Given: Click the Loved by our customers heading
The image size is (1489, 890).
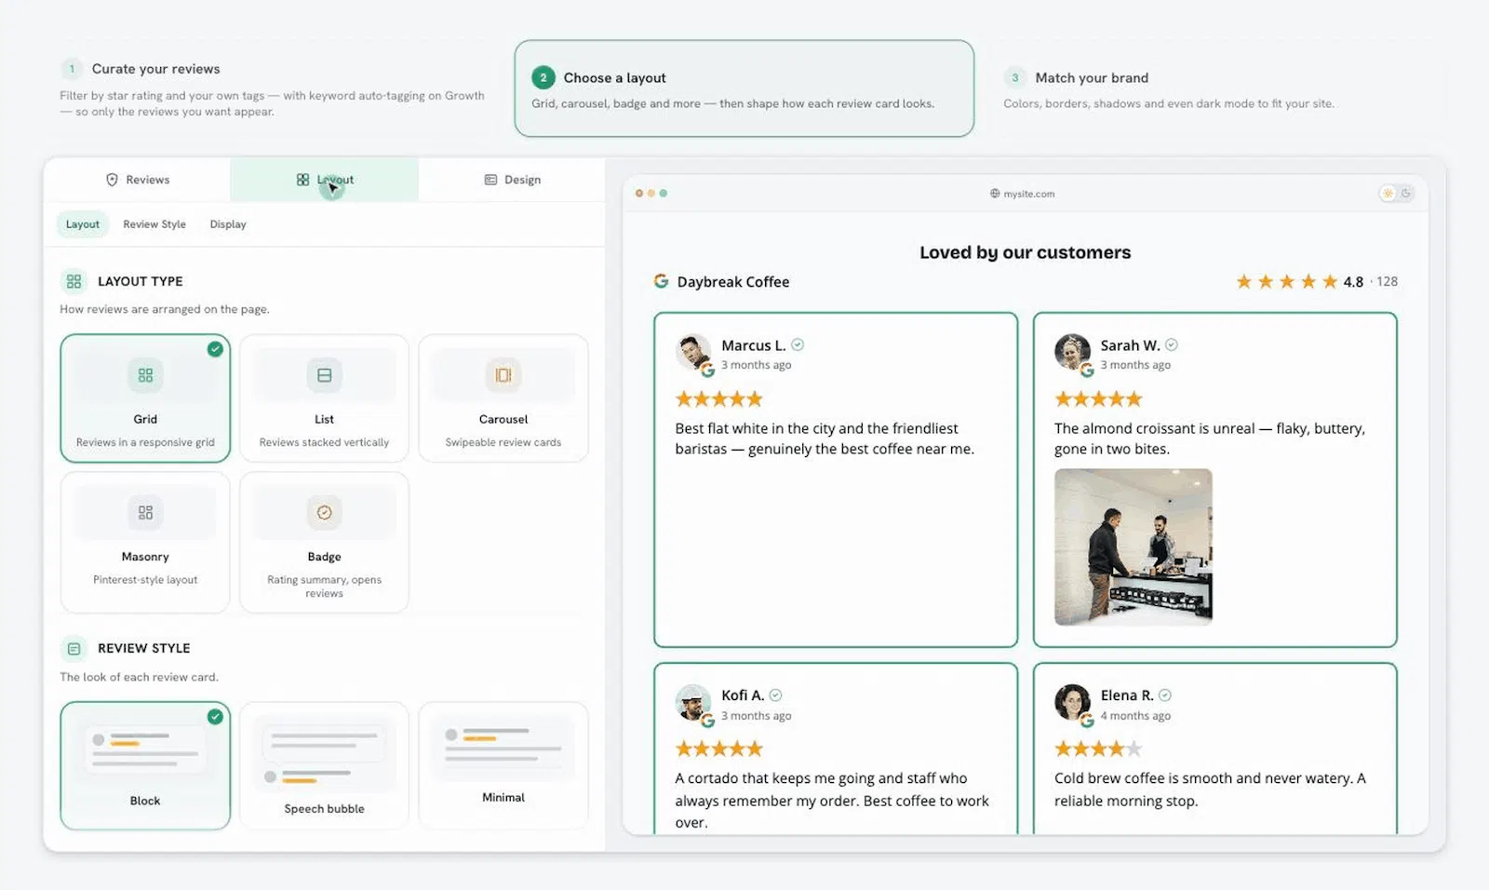Looking at the screenshot, I should click(x=1026, y=252).
